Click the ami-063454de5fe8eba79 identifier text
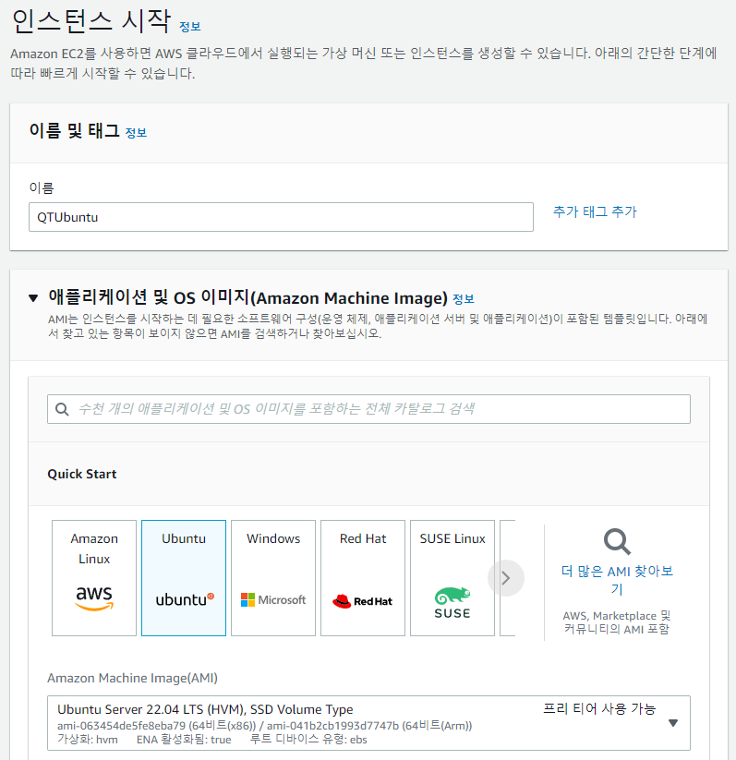The height and width of the screenshot is (760, 736). [121, 726]
